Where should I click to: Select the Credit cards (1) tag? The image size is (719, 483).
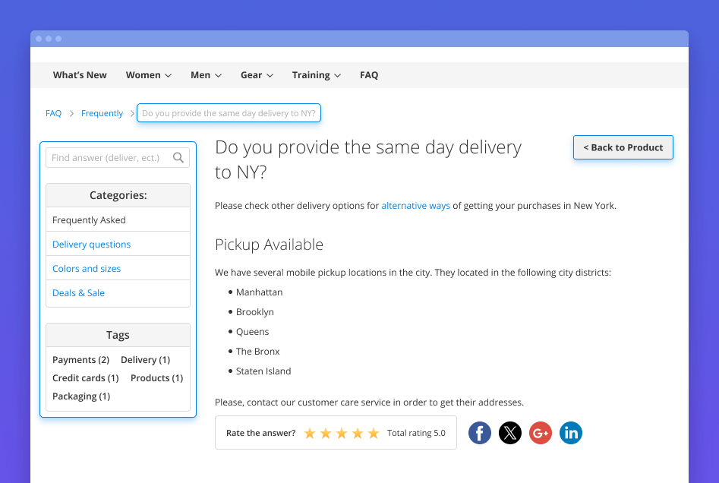[x=85, y=378]
